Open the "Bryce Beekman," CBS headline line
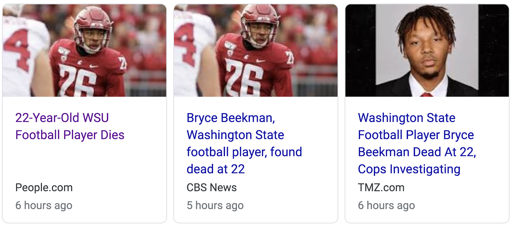This screenshot has height=225, width=512. [x=231, y=118]
